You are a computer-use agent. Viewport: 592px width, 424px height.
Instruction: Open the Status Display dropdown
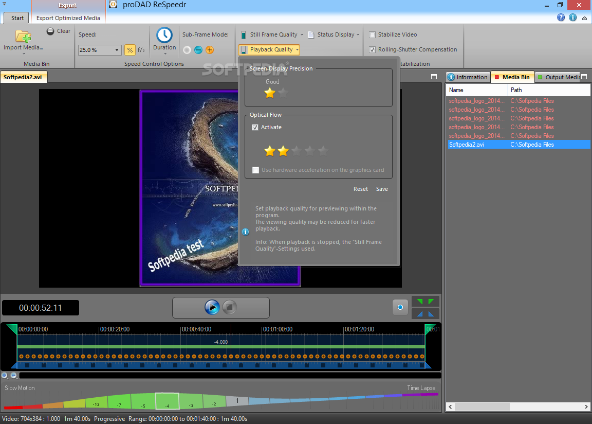[x=334, y=35]
